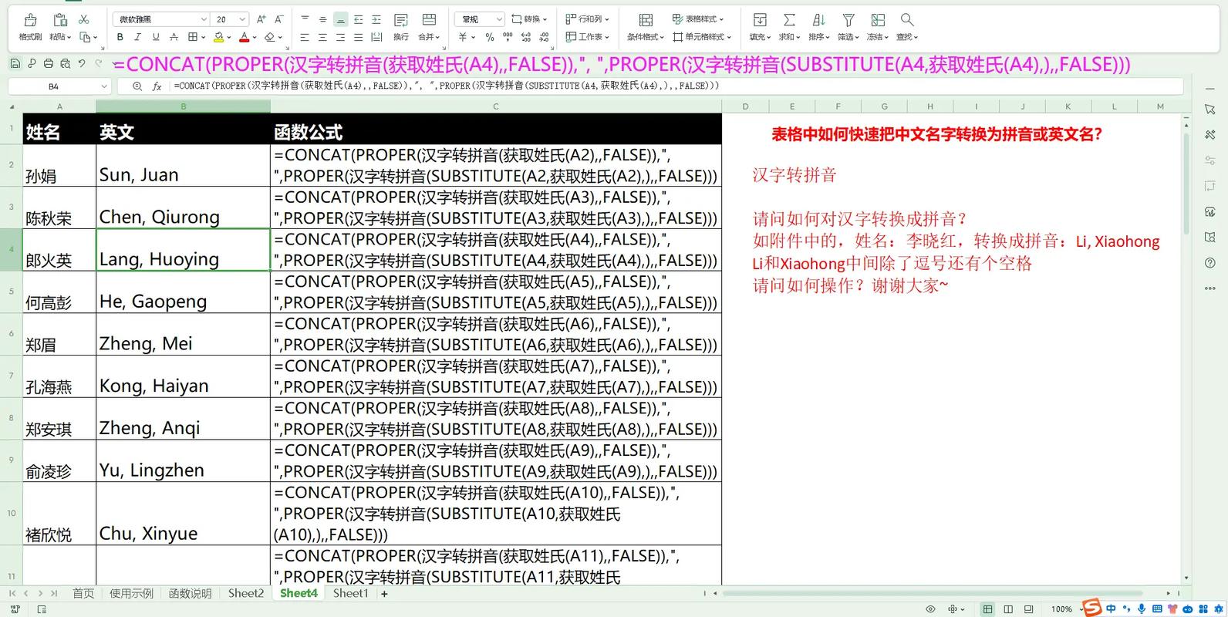
Task: Click the Save icon in quick access bar
Action: pyautogui.click(x=15, y=63)
